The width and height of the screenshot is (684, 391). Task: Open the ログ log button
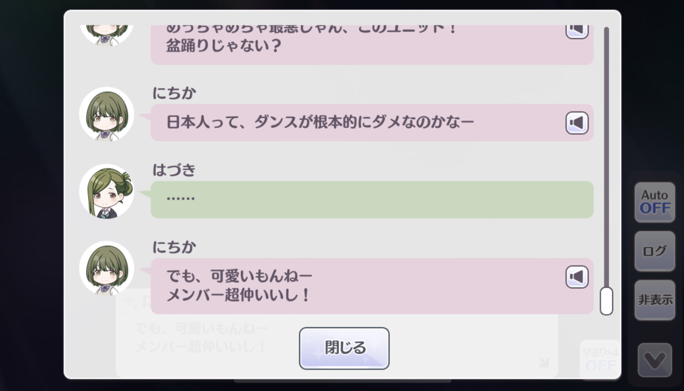pos(655,251)
